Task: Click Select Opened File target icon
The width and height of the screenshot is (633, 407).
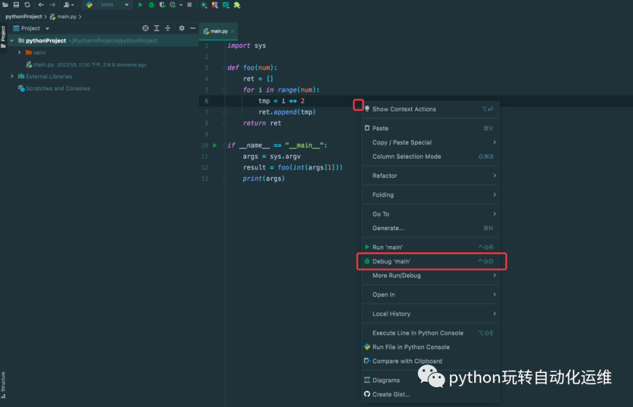Action: point(145,28)
